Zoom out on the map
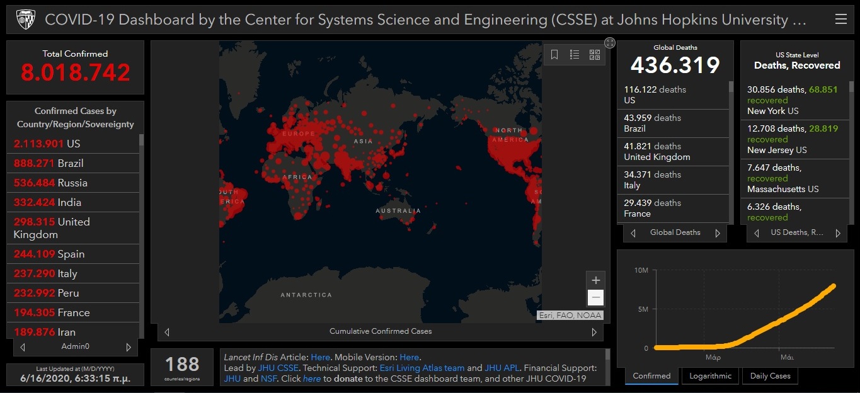Image resolution: width=860 pixels, height=393 pixels. tap(595, 298)
